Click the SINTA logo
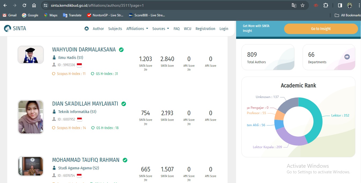The image size is (361, 183). click(x=15, y=28)
